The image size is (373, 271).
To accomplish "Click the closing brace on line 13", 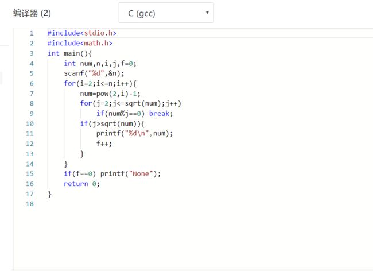I will [x=82, y=154].
